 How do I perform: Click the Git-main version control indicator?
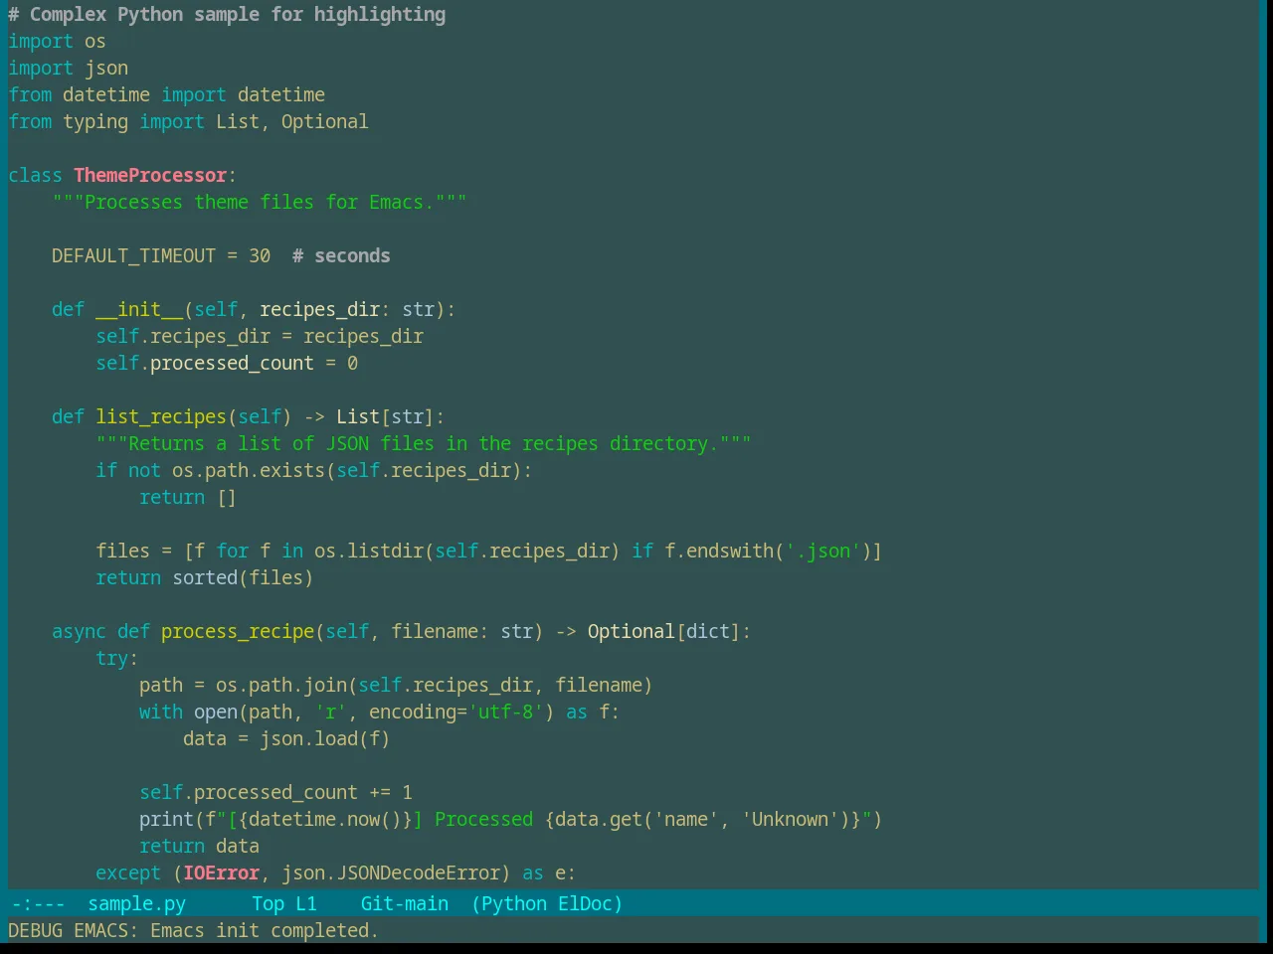(x=404, y=903)
